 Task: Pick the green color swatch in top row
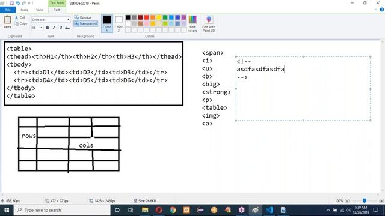pos(165,17)
